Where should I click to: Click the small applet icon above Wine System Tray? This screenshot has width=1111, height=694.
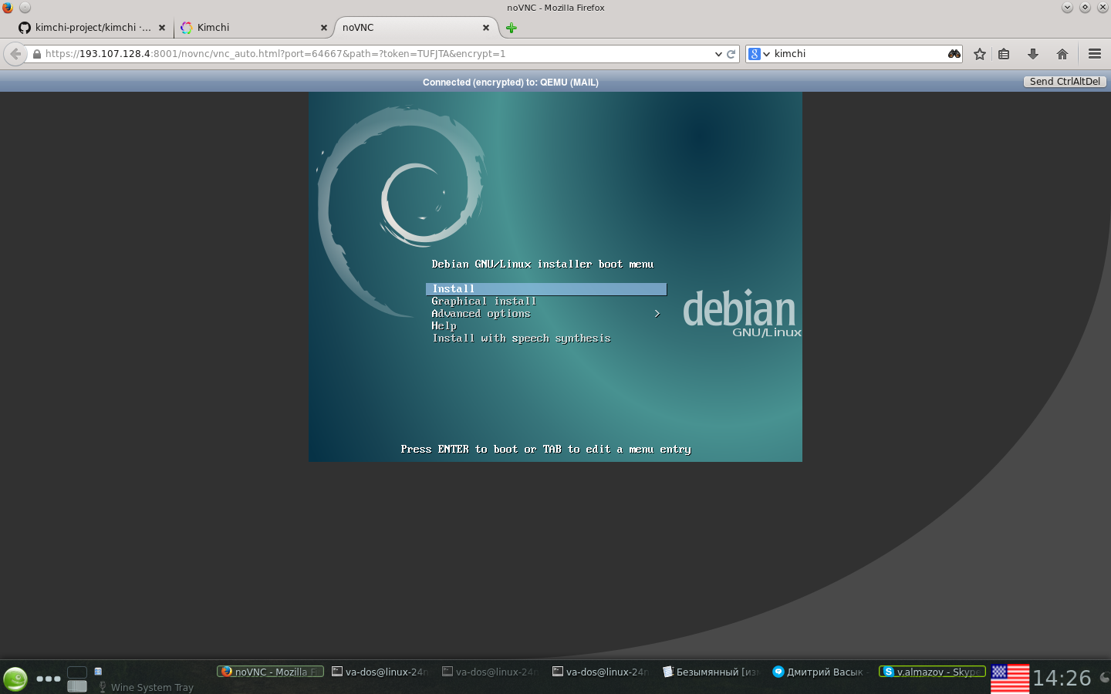click(x=98, y=672)
